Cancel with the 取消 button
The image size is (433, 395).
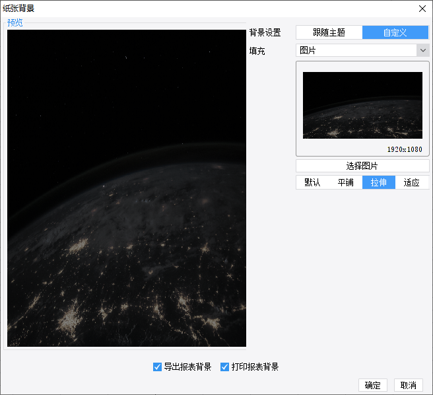[x=408, y=385]
